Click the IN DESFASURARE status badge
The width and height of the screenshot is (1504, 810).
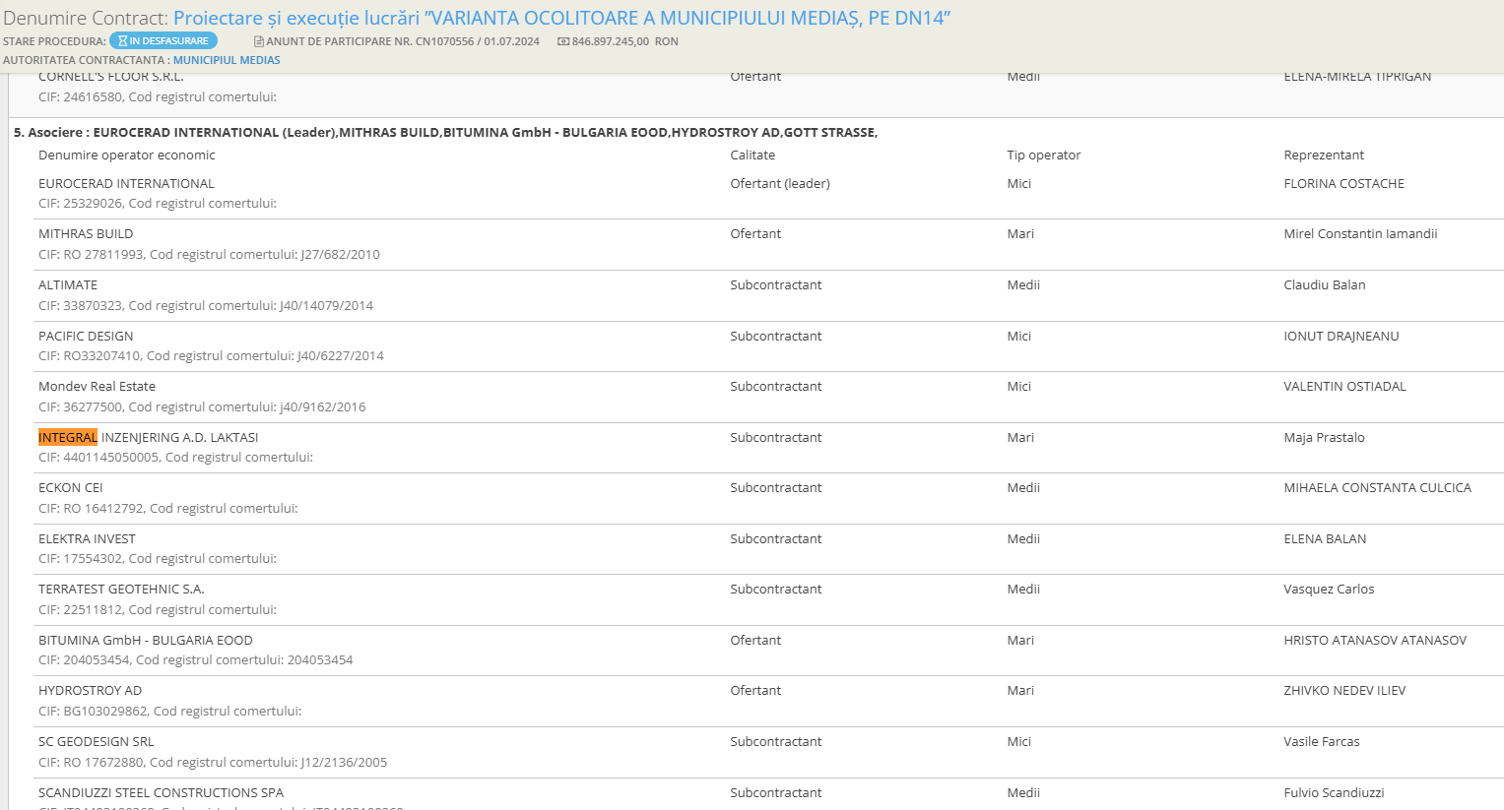click(x=163, y=41)
